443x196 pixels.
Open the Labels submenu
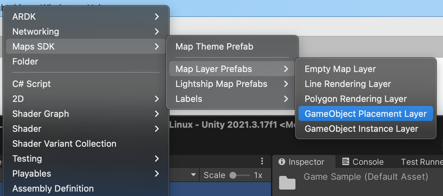coord(232,99)
